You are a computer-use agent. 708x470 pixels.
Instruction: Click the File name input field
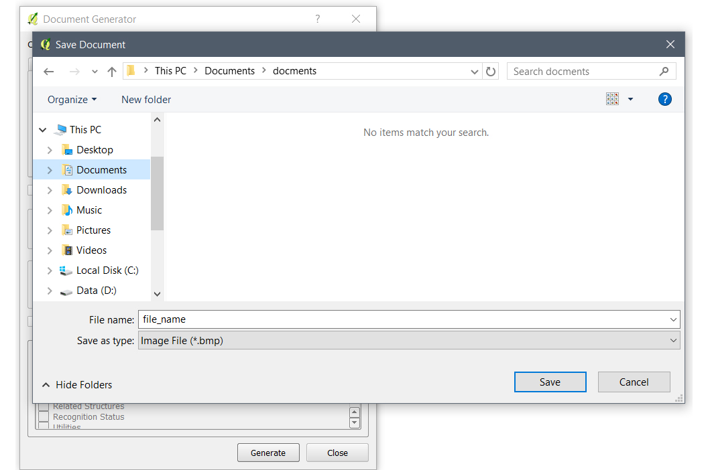tap(402, 319)
